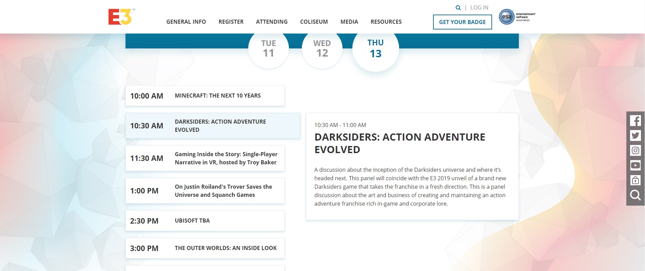The width and height of the screenshot is (645, 271).
Task: Click the Darksiders detail panel heading
Action: pos(400,143)
